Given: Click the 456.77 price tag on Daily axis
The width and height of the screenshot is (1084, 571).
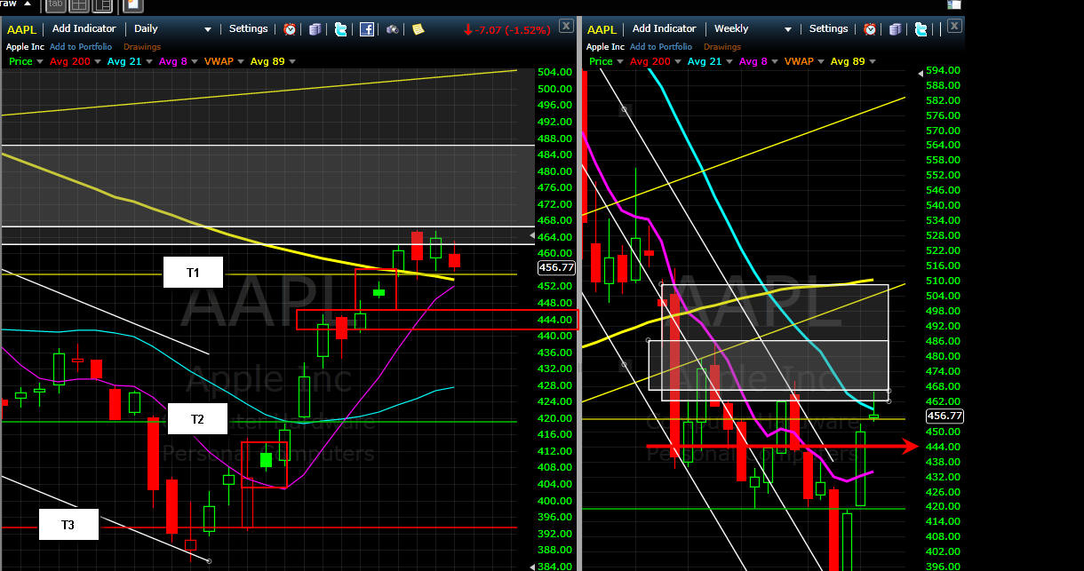Looking at the screenshot, I should [x=556, y=267].
